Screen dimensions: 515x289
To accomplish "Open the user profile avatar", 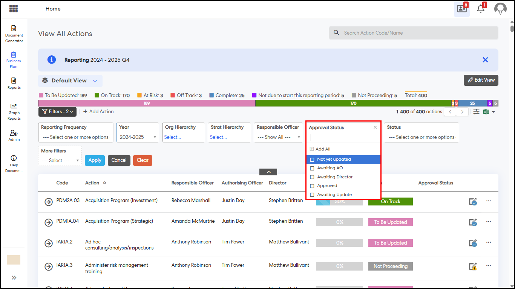I will click(500, 9).
